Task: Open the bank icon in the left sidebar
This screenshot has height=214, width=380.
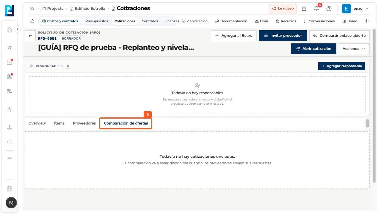Action: pyautogui.click(x=9, y=160)
